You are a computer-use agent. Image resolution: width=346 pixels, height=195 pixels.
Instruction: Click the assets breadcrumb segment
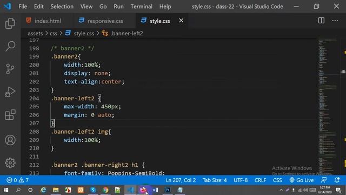point(35,34)
